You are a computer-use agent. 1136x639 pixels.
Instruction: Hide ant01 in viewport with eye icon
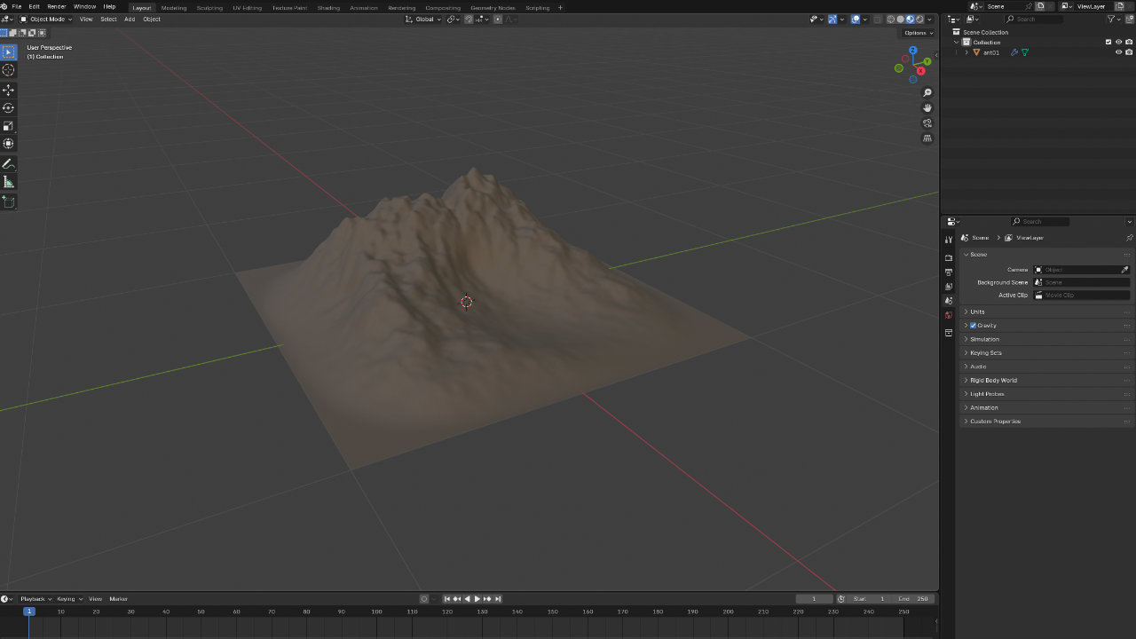1118,52
